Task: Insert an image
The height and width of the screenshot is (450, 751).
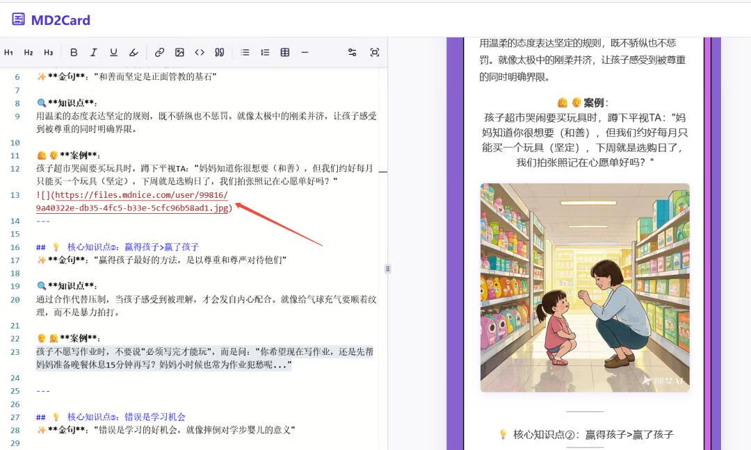Action: (x=179, y=52)
